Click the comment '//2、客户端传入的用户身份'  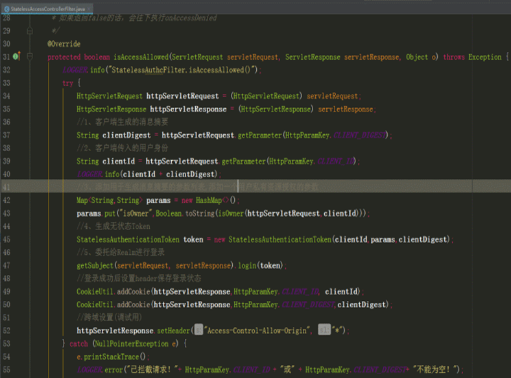point(123,148)
